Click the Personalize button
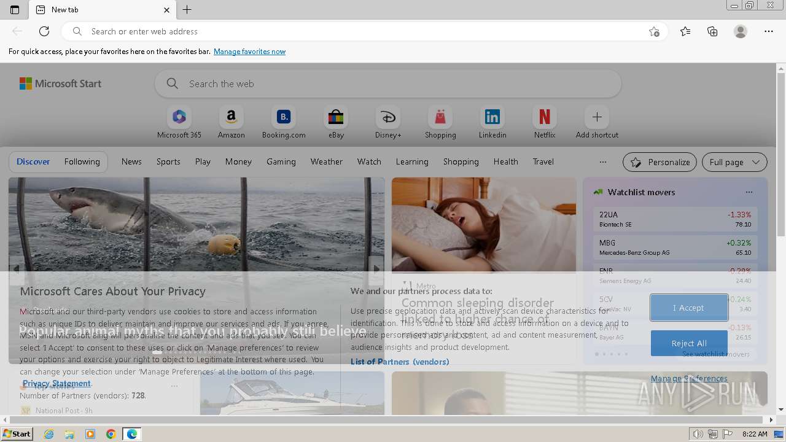Screen dimensions: 786x442 (x=660, y=162)
